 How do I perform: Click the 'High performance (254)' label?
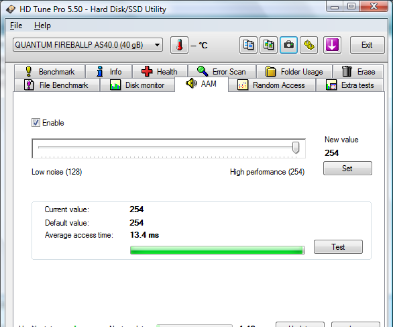tap(267, 172)
